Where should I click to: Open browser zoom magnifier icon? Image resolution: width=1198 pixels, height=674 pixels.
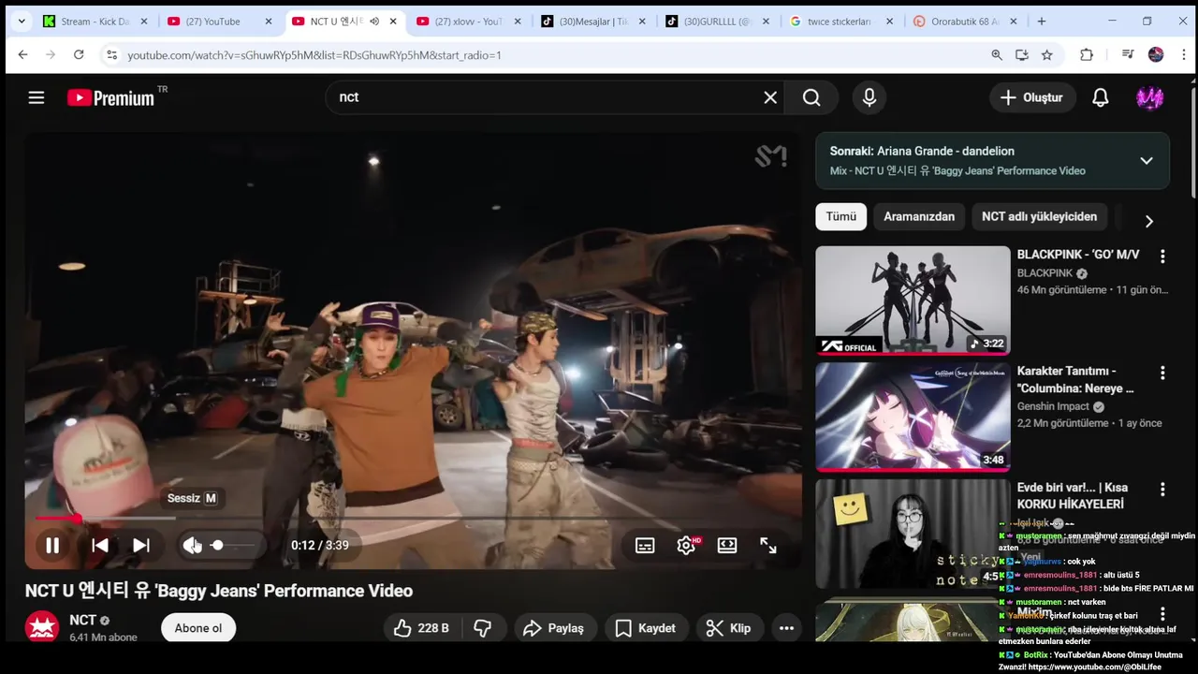[x=997, y=55]
